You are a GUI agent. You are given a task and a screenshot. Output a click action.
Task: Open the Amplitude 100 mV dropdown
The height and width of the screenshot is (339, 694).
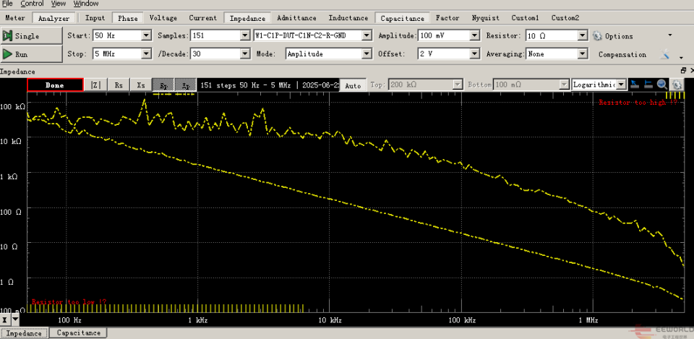475,36
